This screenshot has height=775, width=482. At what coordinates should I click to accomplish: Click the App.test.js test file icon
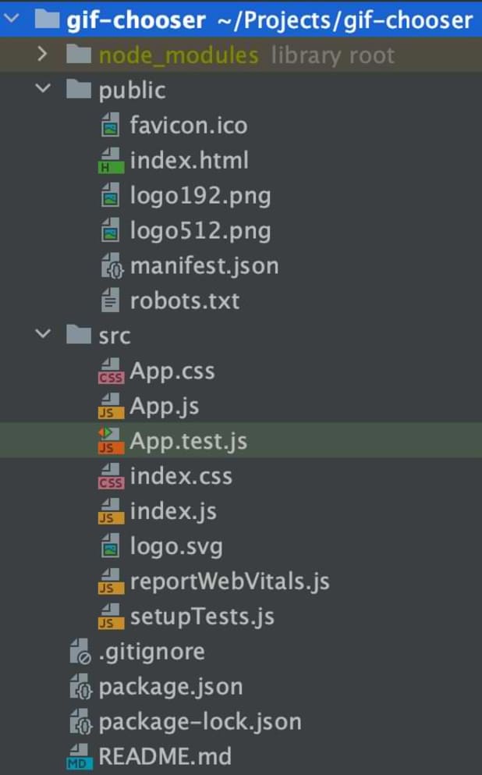111,441
